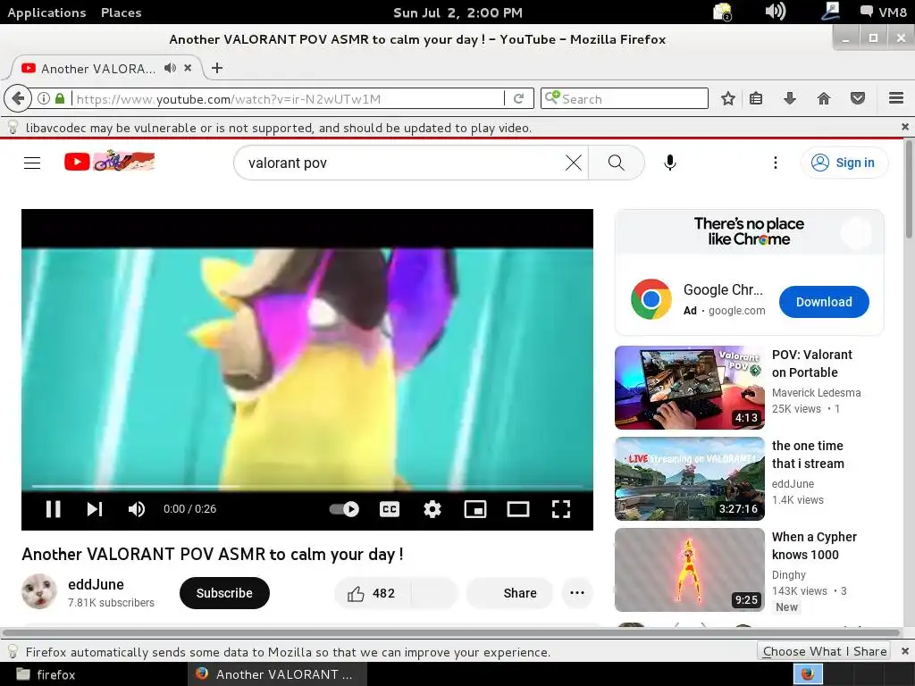915x686 pixels.
Task: Open the Places menu
Action: click(x=121, y=13)
